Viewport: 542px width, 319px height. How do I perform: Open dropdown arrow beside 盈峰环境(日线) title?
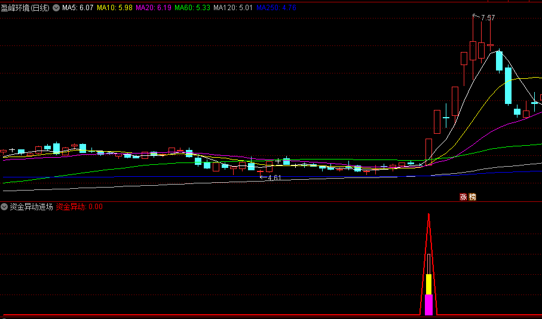(56, 8)
